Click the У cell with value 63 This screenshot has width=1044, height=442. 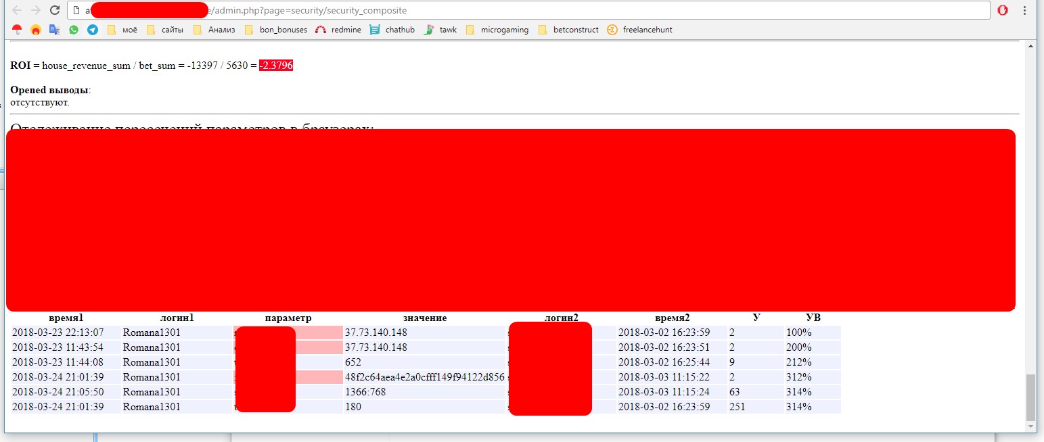[x=756, y=392]
